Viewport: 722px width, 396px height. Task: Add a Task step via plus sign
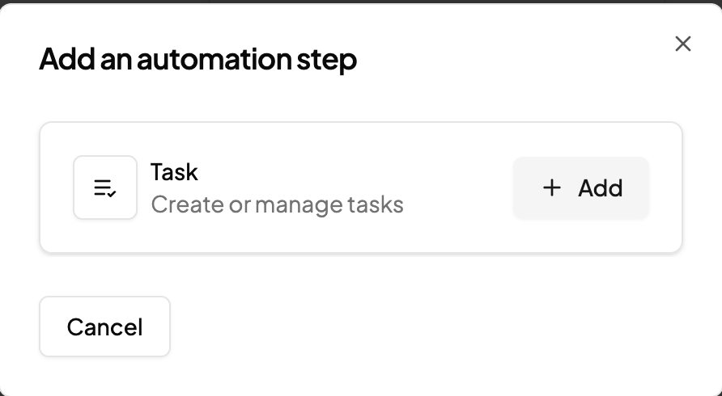(552, 188)
